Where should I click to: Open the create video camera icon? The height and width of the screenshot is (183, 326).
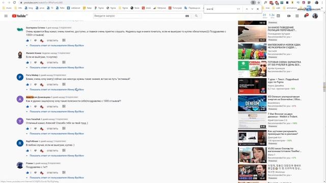pos(289,16)
